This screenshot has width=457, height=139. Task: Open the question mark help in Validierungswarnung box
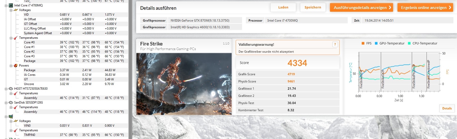coord(335,44)
